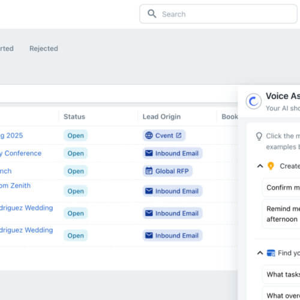Sort by the Lead Origin column header
The width and height of the screenshot is (300, 300).
161,116
